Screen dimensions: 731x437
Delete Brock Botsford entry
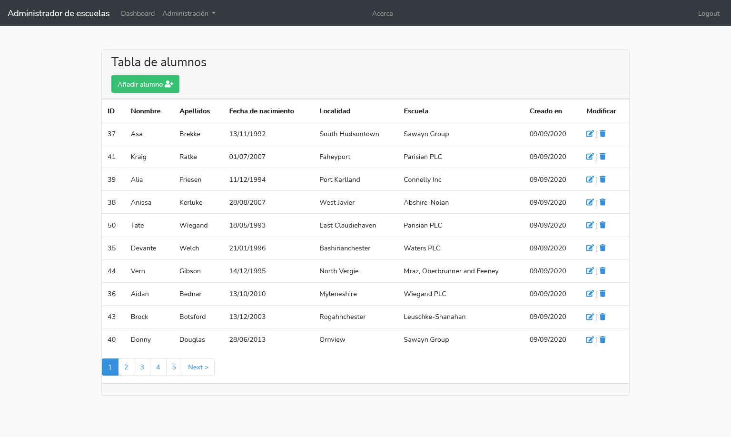[x=603, y=317]
